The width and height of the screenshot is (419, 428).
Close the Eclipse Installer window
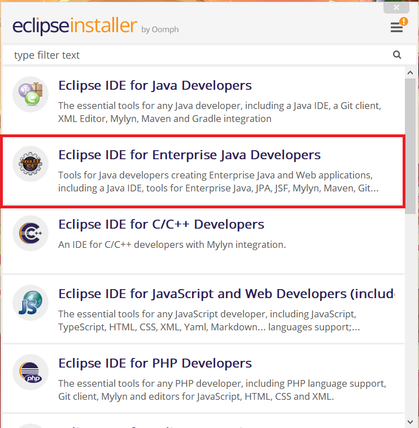click(396, 7)
